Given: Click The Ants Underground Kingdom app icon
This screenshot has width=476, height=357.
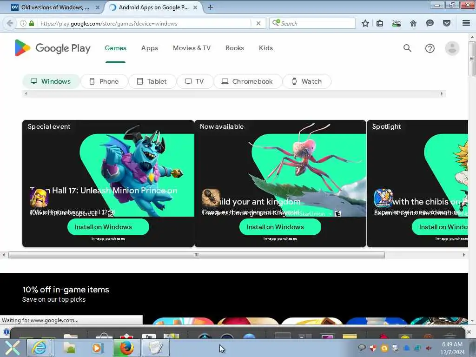Looking at the screenshot, I should (x=211, y=198).
